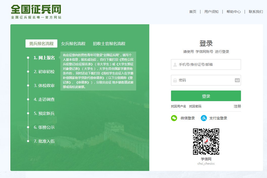Select step 7. 批准入伍
This screenshot has width=267, height=178.
(x=44, y=141)
